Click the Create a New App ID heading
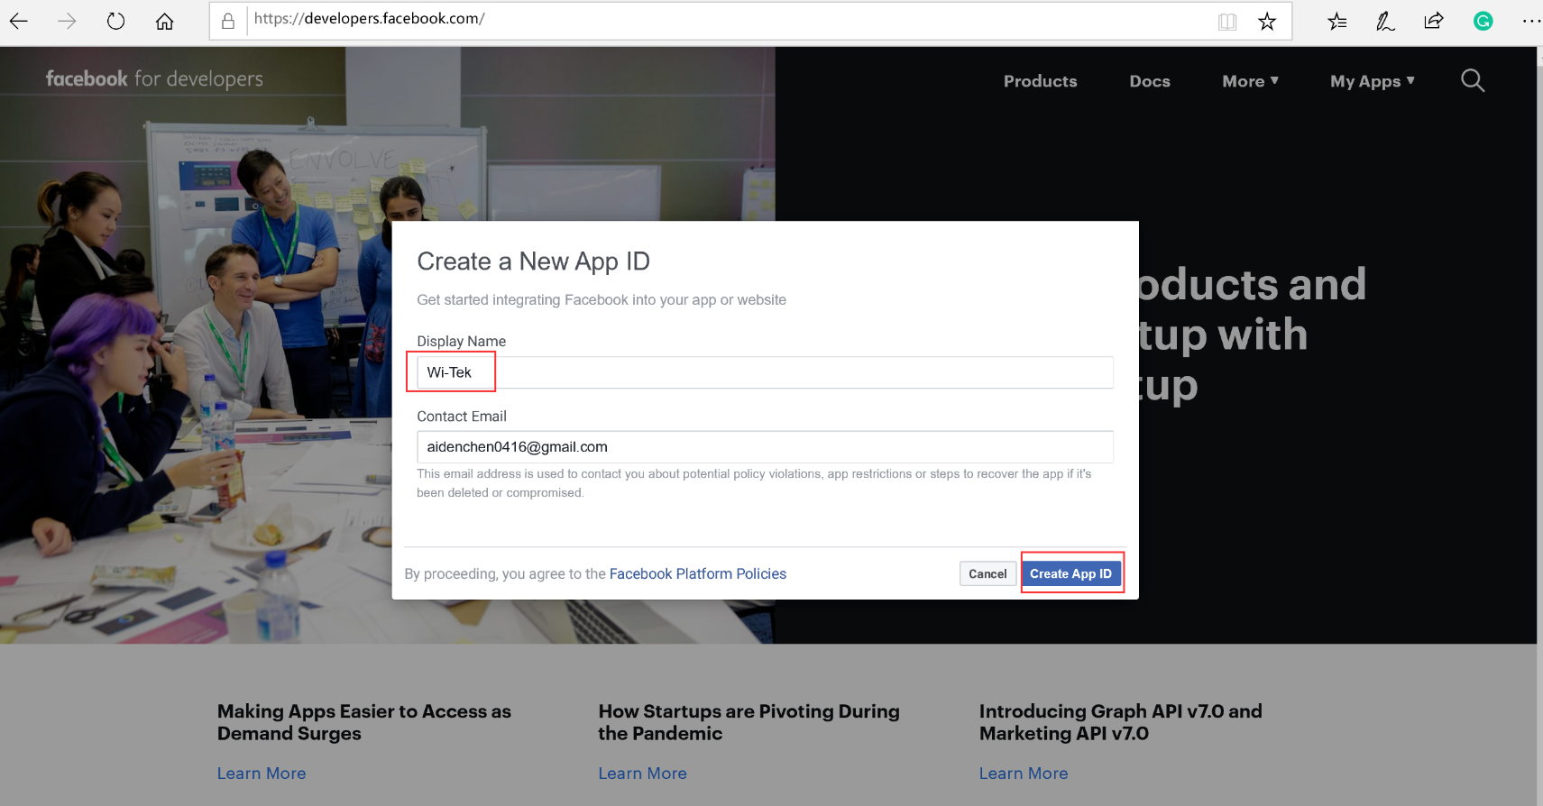 pyautogui.click(x=533, y=261)
